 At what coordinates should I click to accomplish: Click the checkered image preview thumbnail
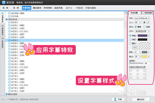[144, 46]
